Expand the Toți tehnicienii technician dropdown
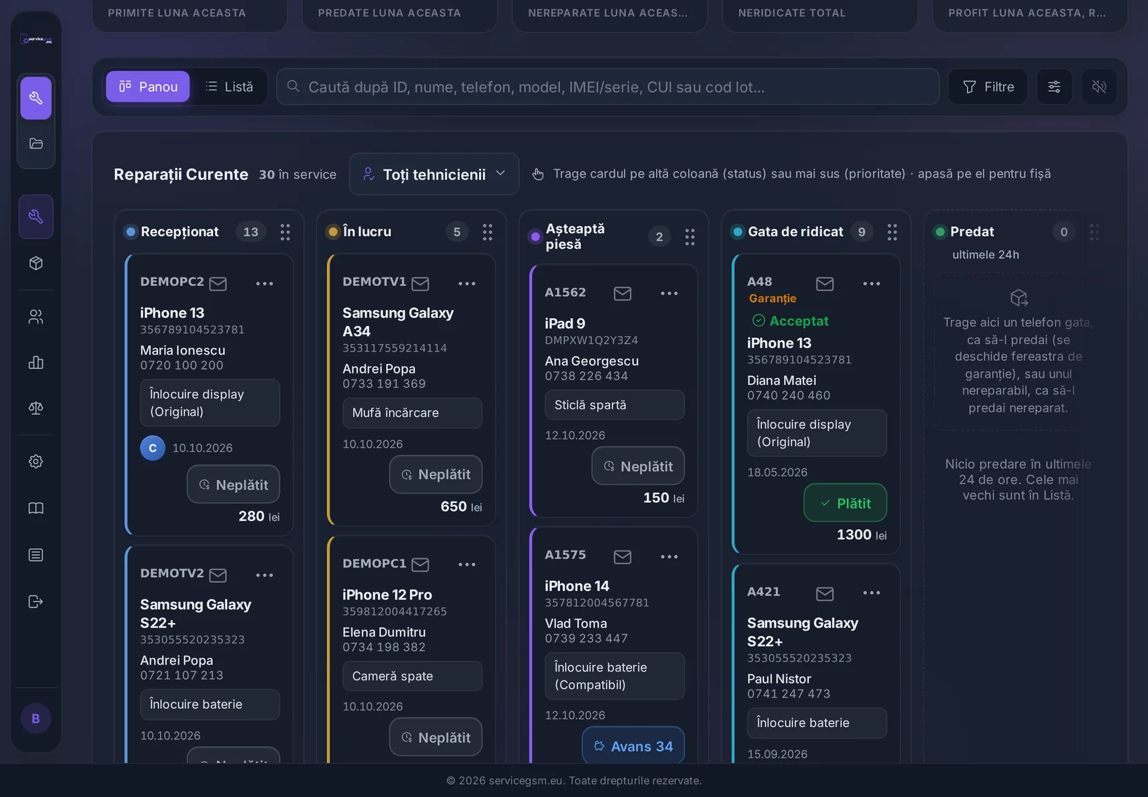This screenshot has height=797, width=1148. 434,174
